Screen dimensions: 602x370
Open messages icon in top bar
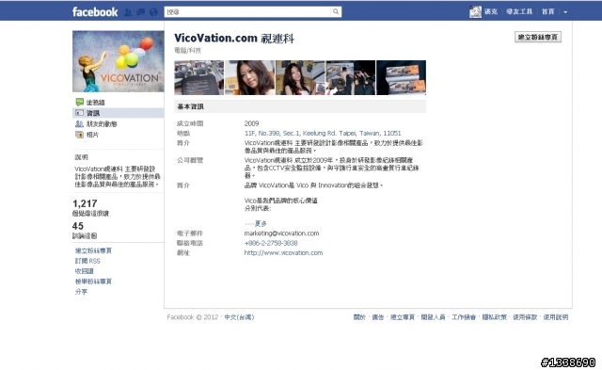click(140, 12)
